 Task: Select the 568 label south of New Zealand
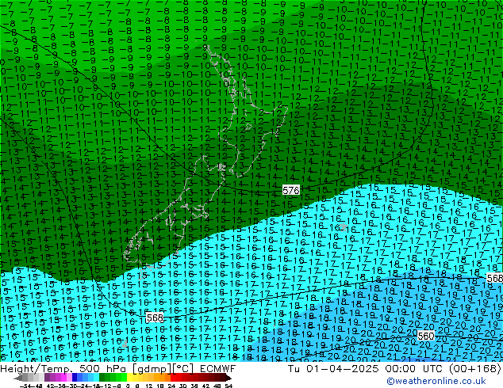tap(155, 318)
